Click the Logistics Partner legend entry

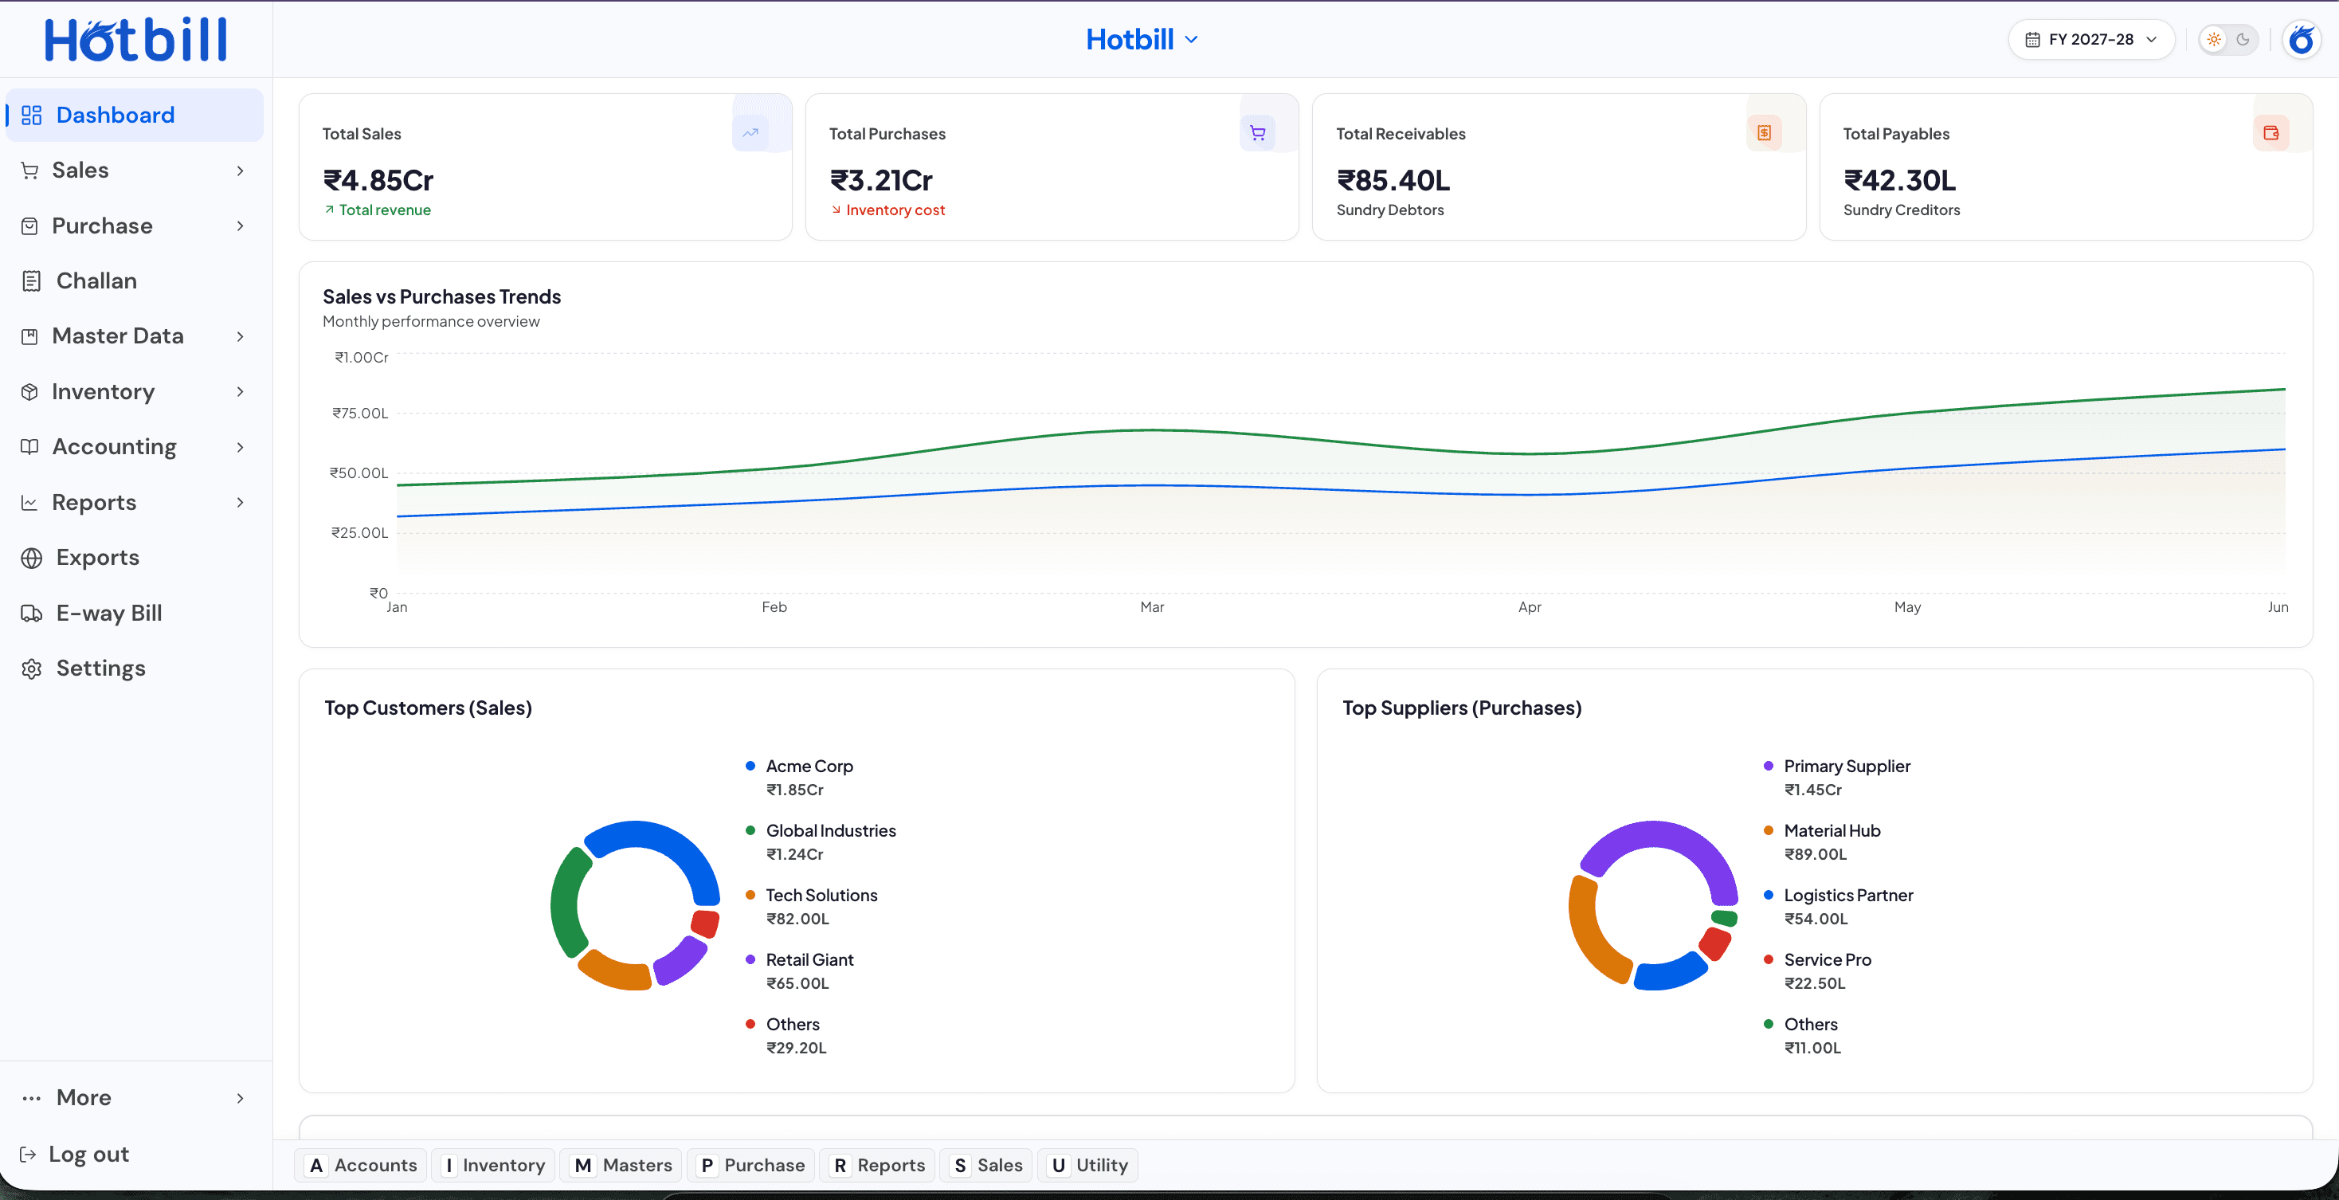tap(1839, 907)
